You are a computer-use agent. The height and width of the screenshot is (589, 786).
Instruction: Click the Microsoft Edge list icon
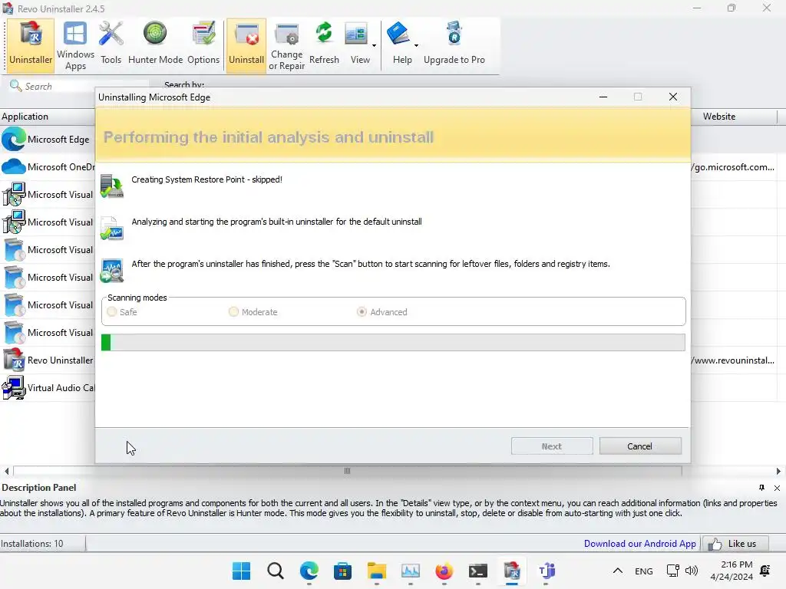click(x=14, y=140)
